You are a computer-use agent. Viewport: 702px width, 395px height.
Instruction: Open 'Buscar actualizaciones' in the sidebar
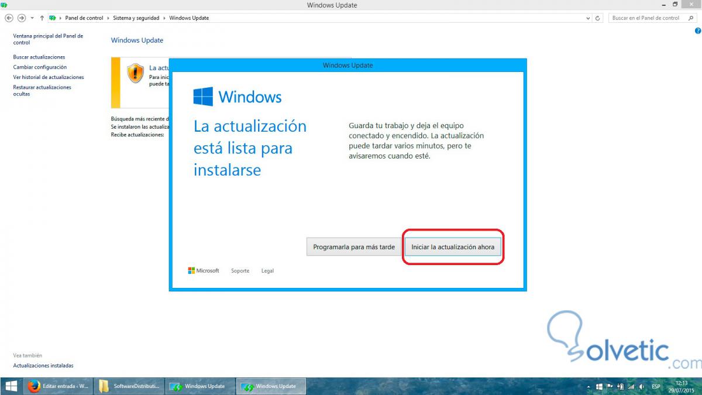pos(39,57)
